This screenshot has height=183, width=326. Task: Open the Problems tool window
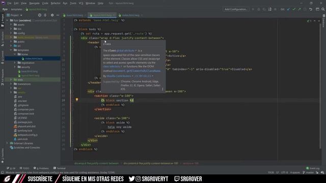[41, 168]
